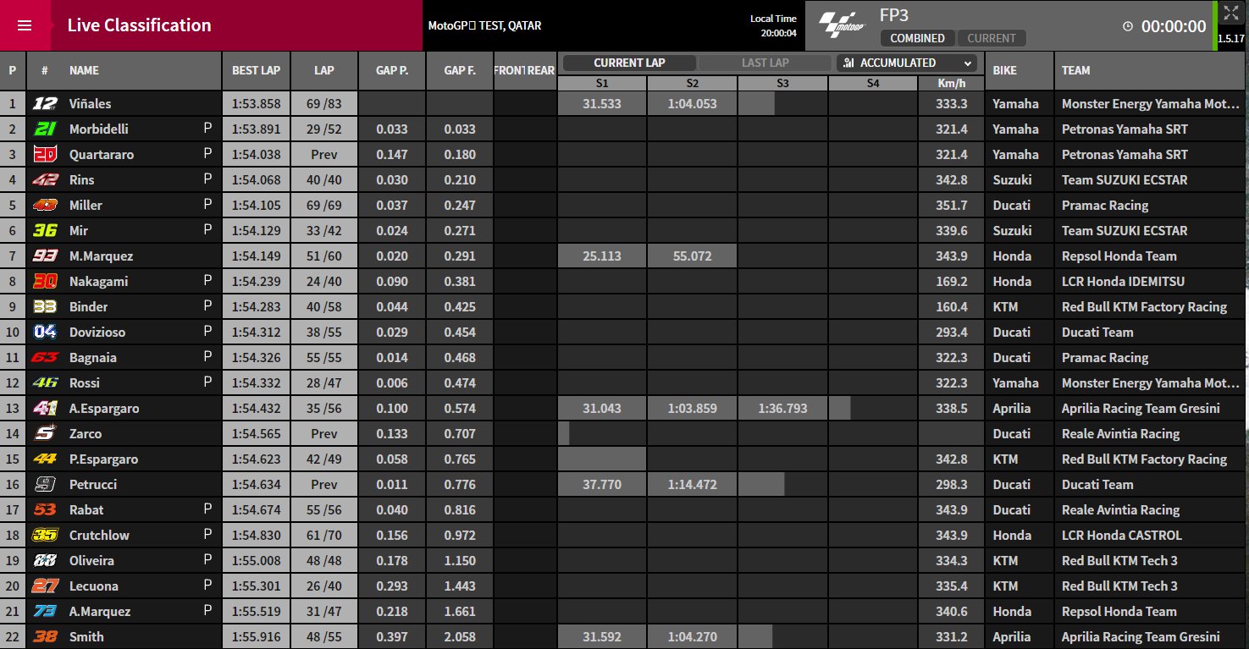
Task: Select Smith gap to first 2.058
Action: coord(460,636)
